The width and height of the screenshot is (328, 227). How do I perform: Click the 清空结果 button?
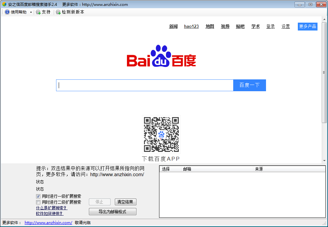pos(126,202)
